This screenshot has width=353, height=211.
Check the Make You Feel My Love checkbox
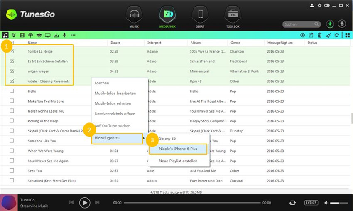click(12, 101)
